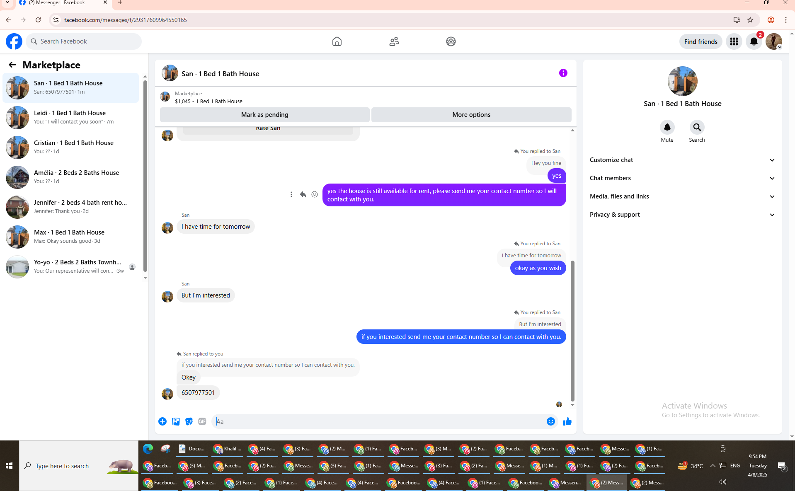Send a thumbs-up like
Screen dimensions: 795x491
[x=567, y=421]
